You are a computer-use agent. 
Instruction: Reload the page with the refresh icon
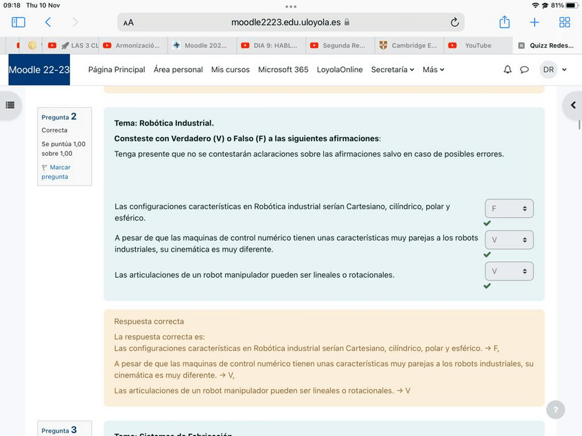[454, 22]
